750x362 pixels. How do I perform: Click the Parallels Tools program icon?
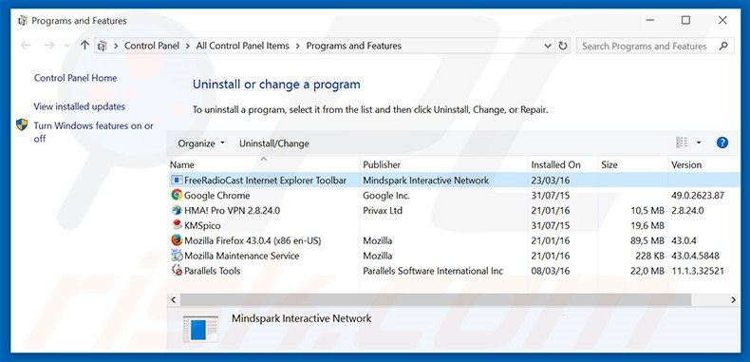(x=177, y=271)
